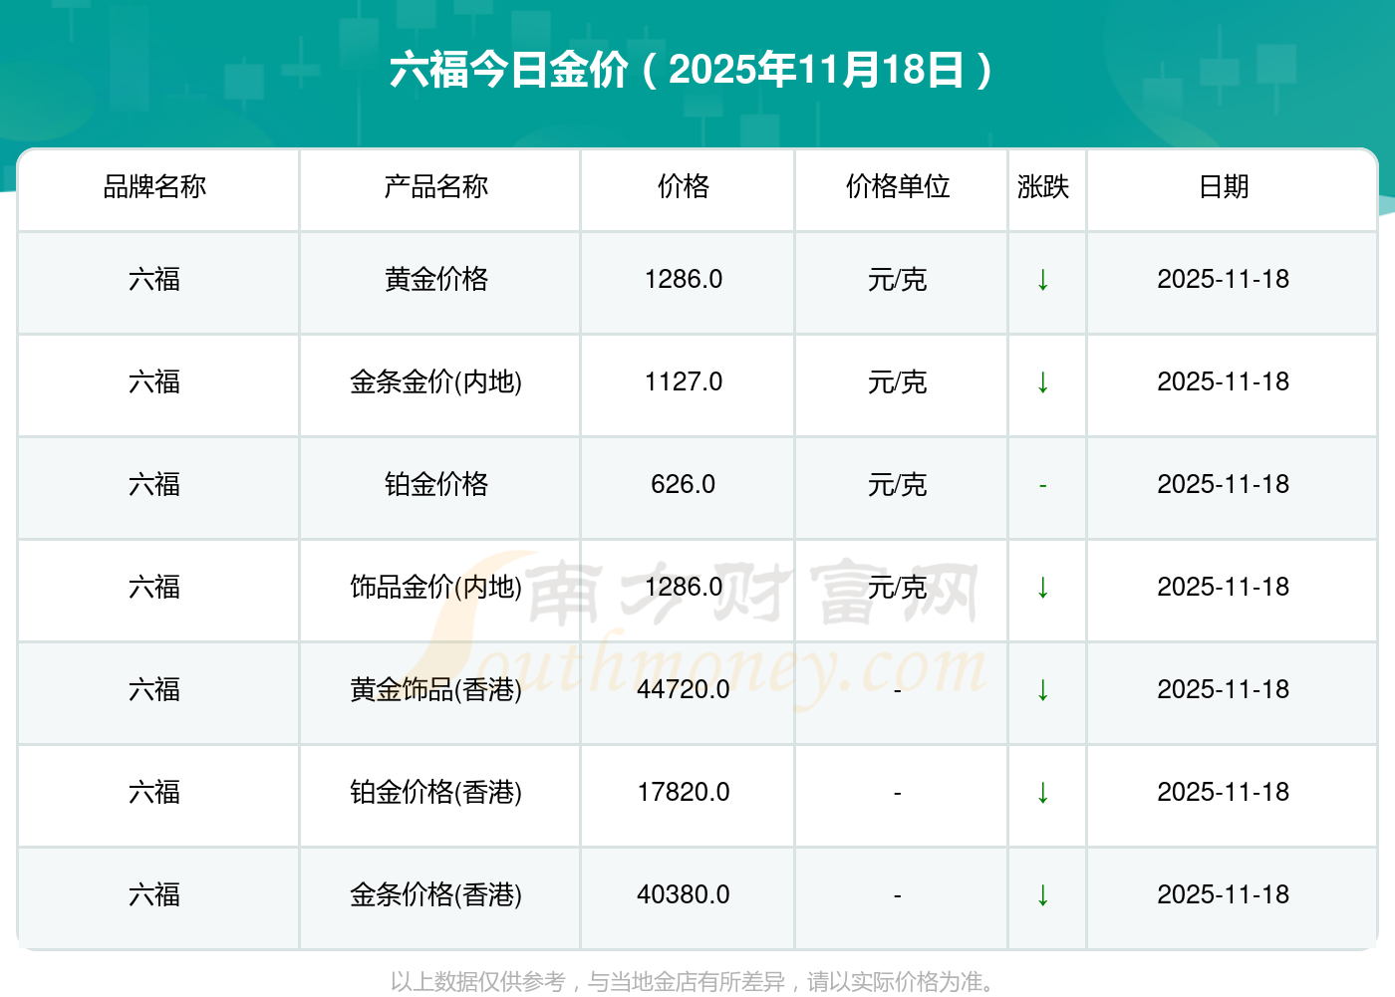Click price 1286.0 in the 黄金价格 row

click(x=684, y=279)
